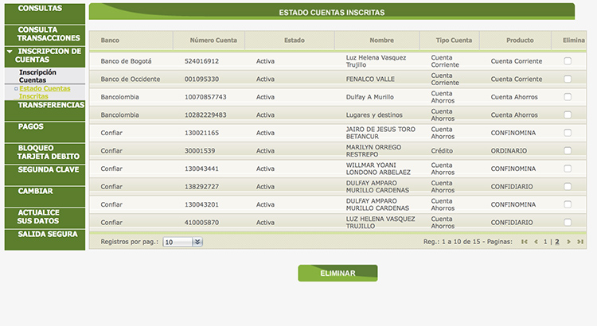Open Inscripción Cuentas submenu item
The width and height of the screenshot is (597, 326).
37,76
